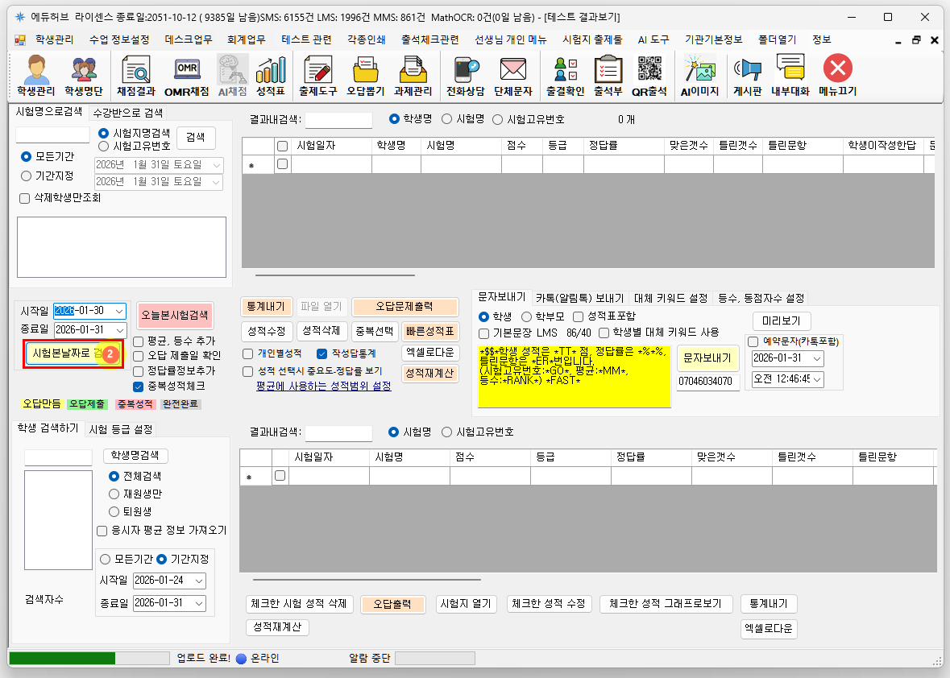Open the 성적표 chart icon

270,76
